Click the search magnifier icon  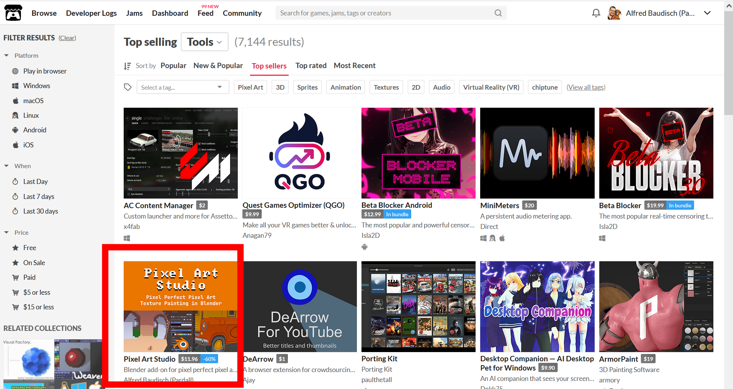pyautogui.click(x=498, y=13)
